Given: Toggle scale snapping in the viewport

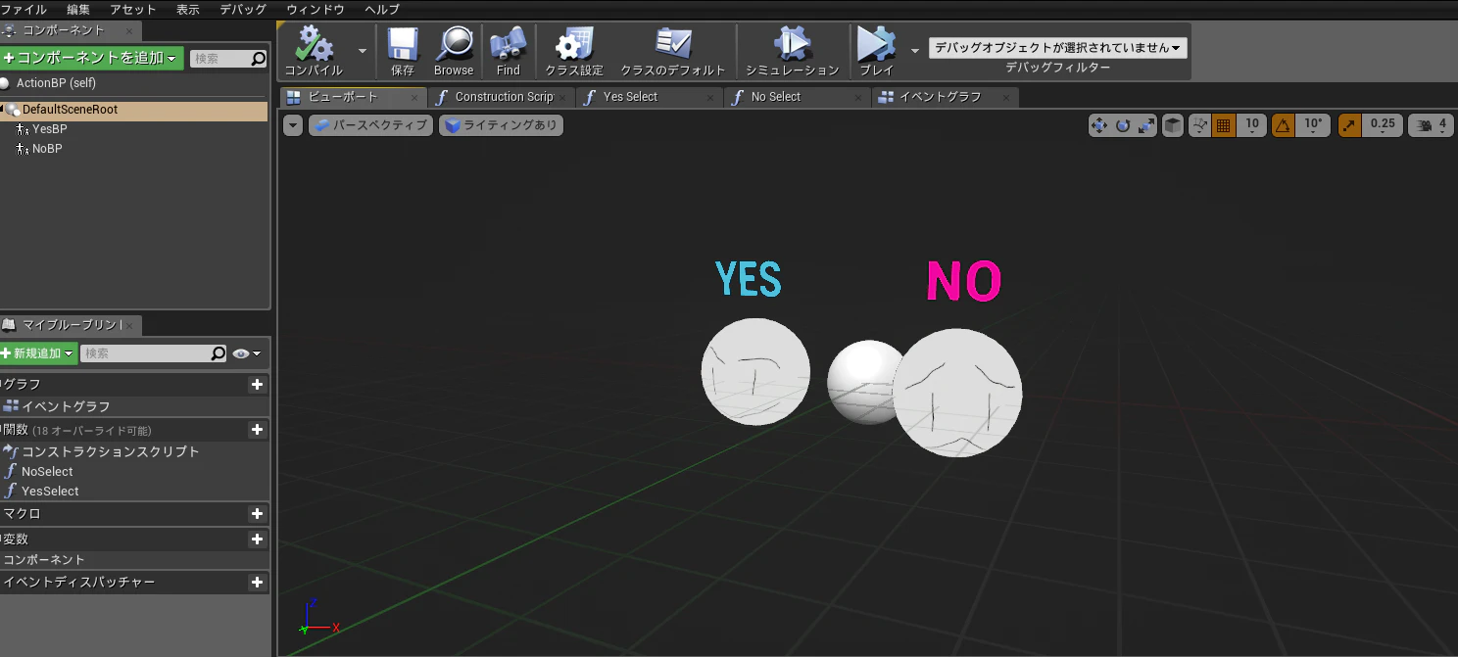Looking at the screenshot, I should (1349, 125).
